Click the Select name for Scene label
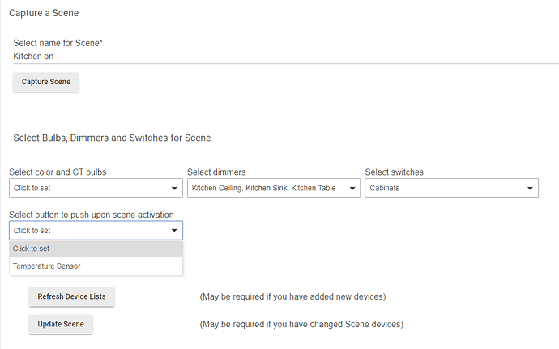The width and height of the screenshot is (559, 349). pyautogui.click(x=58, y=43)
